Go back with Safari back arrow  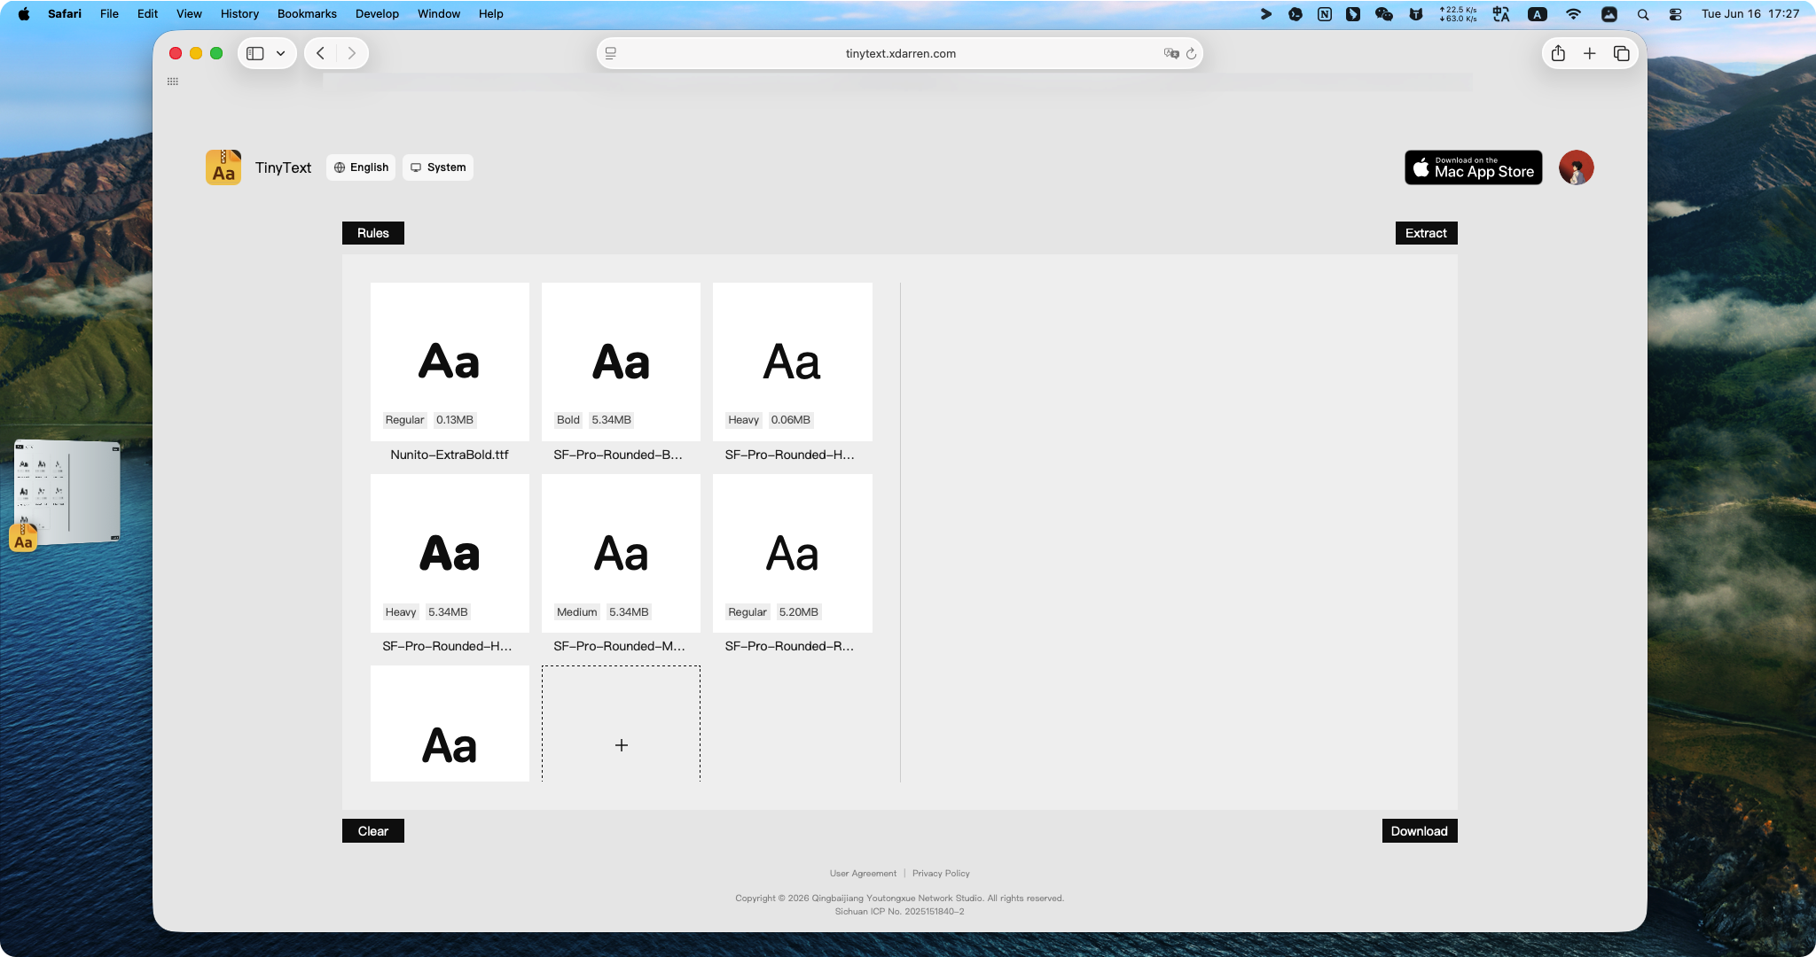pos(321,53)
